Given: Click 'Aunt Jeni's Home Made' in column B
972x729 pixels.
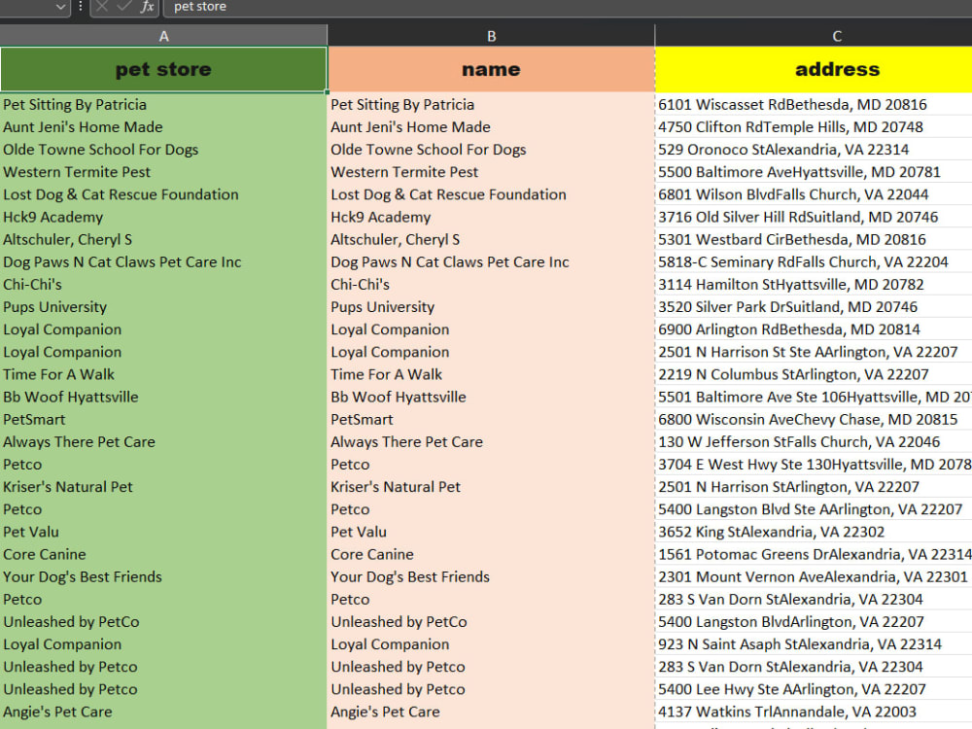Looking at the screenshot, I should pyautogui.click(x=410, y=127).
